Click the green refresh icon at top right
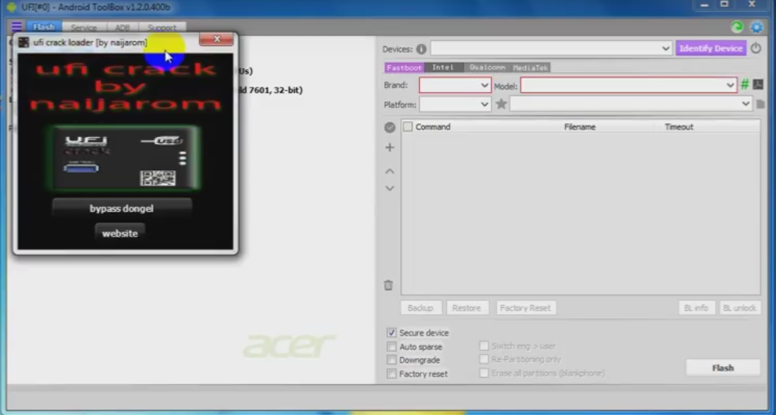 737,26
